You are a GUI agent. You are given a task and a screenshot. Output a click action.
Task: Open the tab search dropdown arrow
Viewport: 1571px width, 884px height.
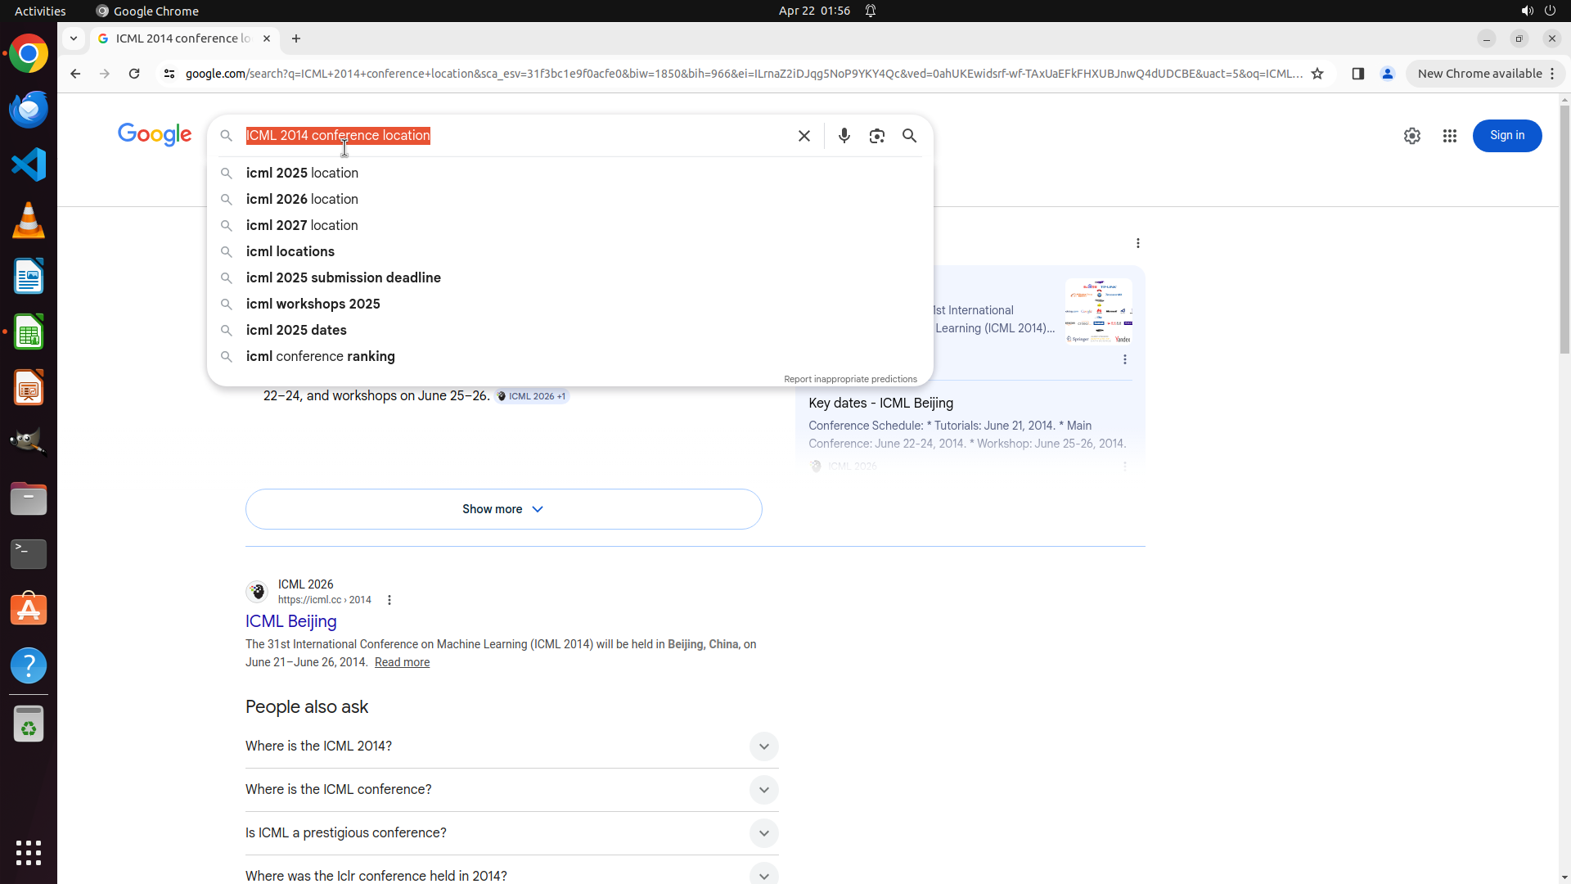74,38
